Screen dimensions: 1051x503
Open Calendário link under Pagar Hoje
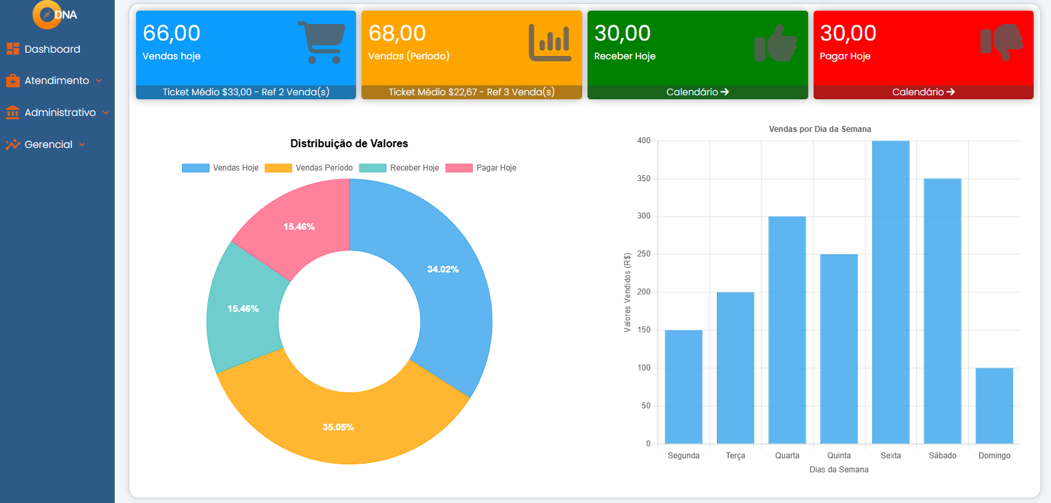pos(923,92)
